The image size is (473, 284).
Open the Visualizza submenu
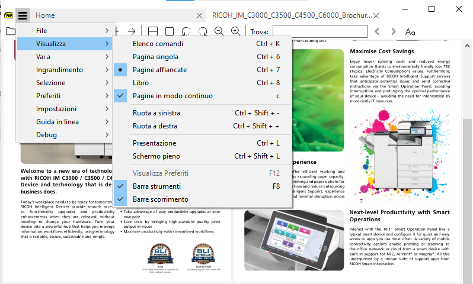pos(65,44)
